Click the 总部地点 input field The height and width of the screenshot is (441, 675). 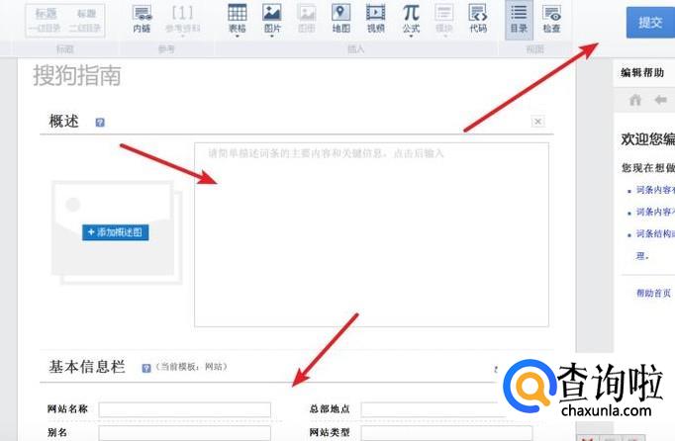pyautogui.click(x=431, y=409)
